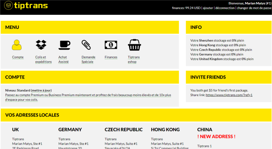
Task: Click the Shenzhen stockage info line
Action: (x=217, y=41)
